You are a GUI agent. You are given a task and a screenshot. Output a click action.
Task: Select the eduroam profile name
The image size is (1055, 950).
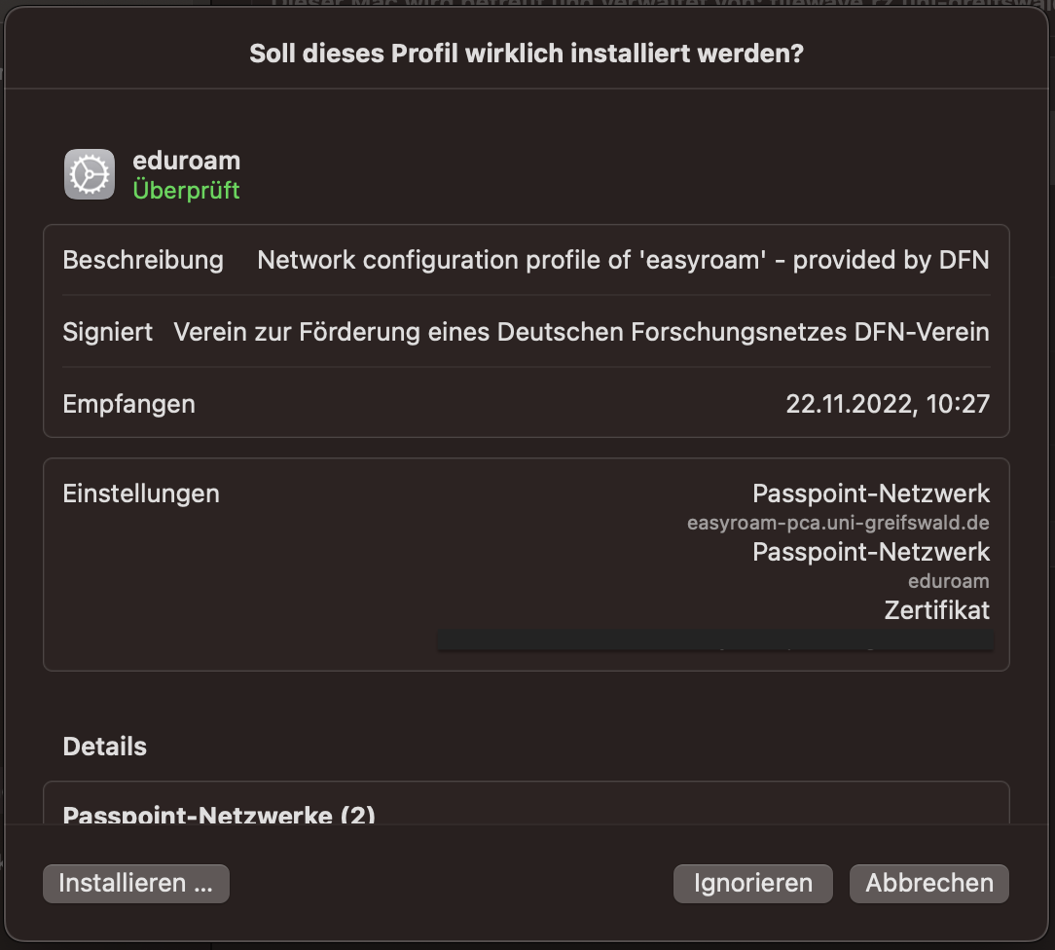pos(186,161)
